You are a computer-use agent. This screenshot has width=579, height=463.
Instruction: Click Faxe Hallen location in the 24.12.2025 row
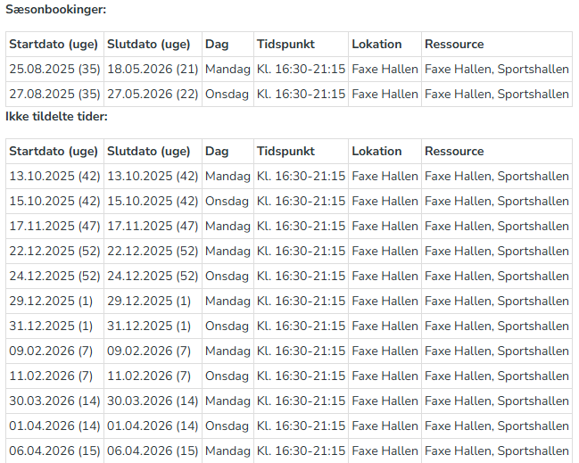pos(385,276)
